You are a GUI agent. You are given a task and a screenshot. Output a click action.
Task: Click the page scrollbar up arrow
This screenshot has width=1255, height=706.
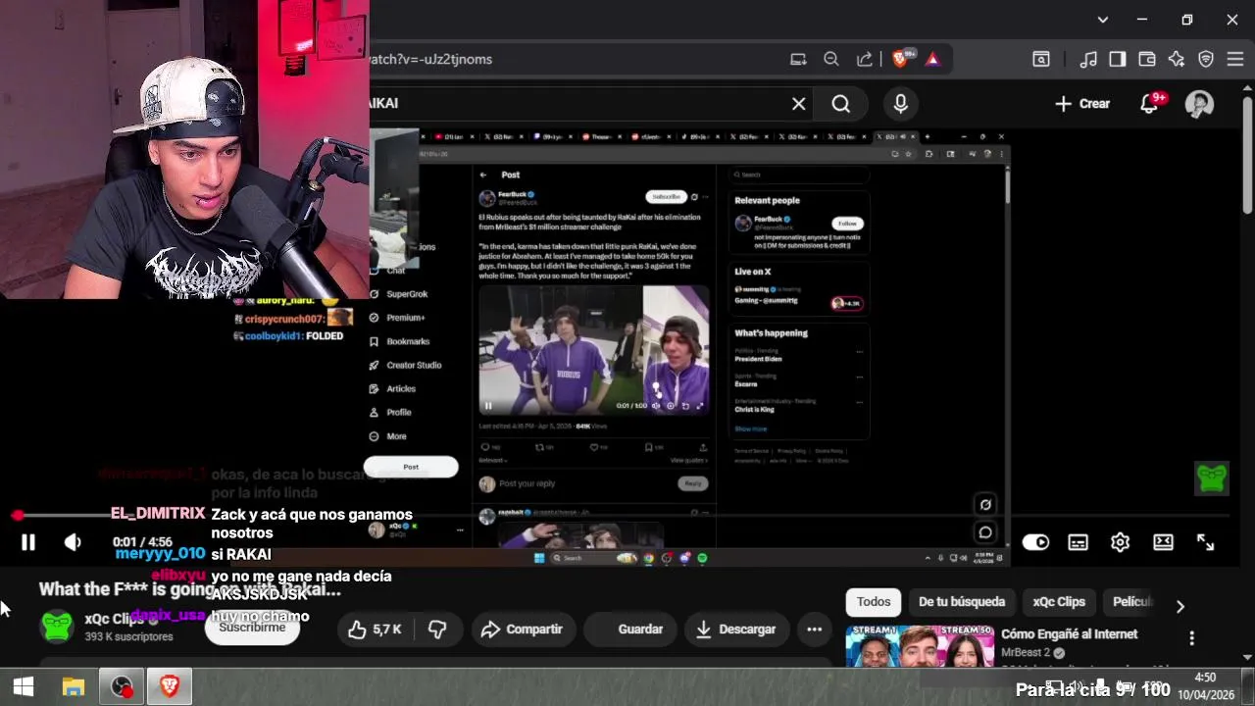tap(1247, 87)
